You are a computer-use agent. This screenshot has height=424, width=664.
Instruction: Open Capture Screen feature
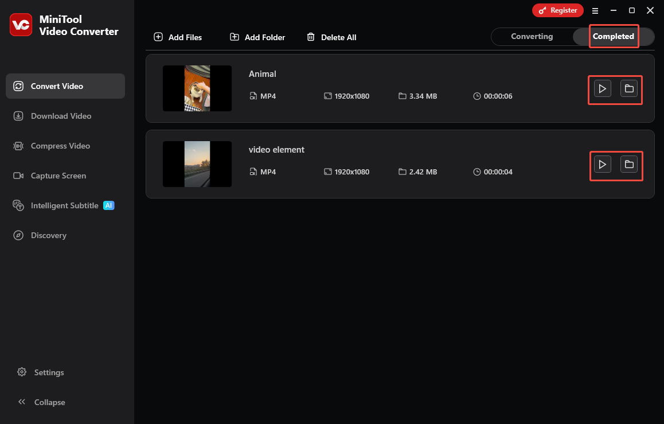[58, 176]
